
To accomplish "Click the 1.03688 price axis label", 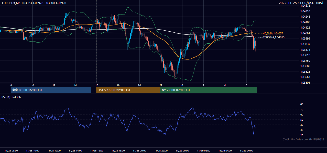I will 305,66.
